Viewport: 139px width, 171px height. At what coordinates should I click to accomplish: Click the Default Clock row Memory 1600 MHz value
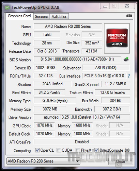tap(82, 134)
